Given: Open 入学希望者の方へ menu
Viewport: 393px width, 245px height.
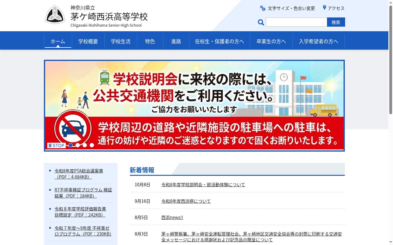Looking at the screenshot, I should pos(318,41).
